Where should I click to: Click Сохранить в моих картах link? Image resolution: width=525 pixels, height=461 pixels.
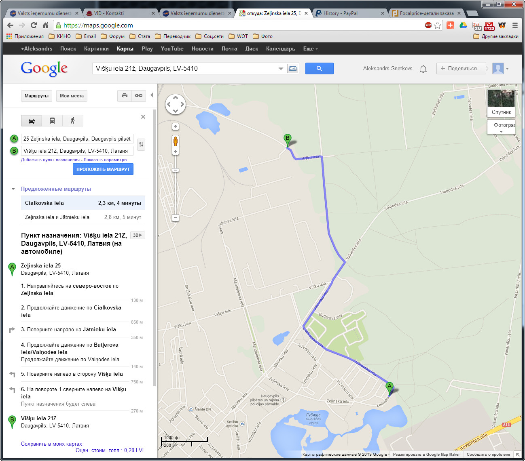(51, 444)
